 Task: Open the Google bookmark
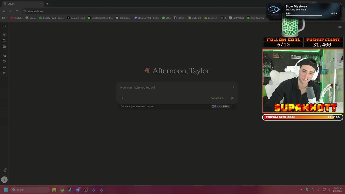tap(31, 18)
